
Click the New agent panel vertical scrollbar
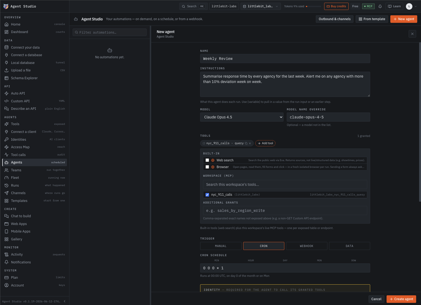[420, 122]
